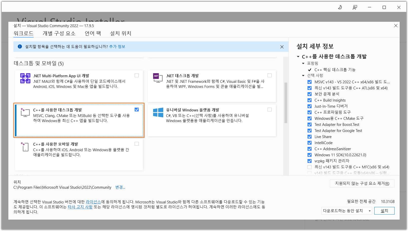This screenshot has width=408, height=231.
Task: Check the .NET Multi-Platform App UI workload
Action: tap(137, 75)
